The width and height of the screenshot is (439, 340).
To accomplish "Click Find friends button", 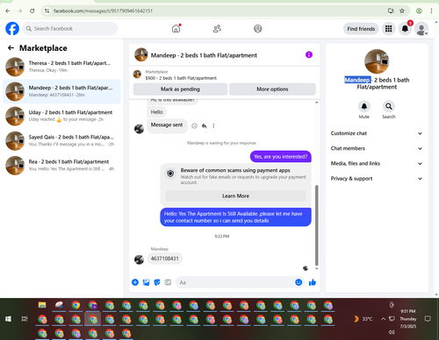I will tap(361, 29).
